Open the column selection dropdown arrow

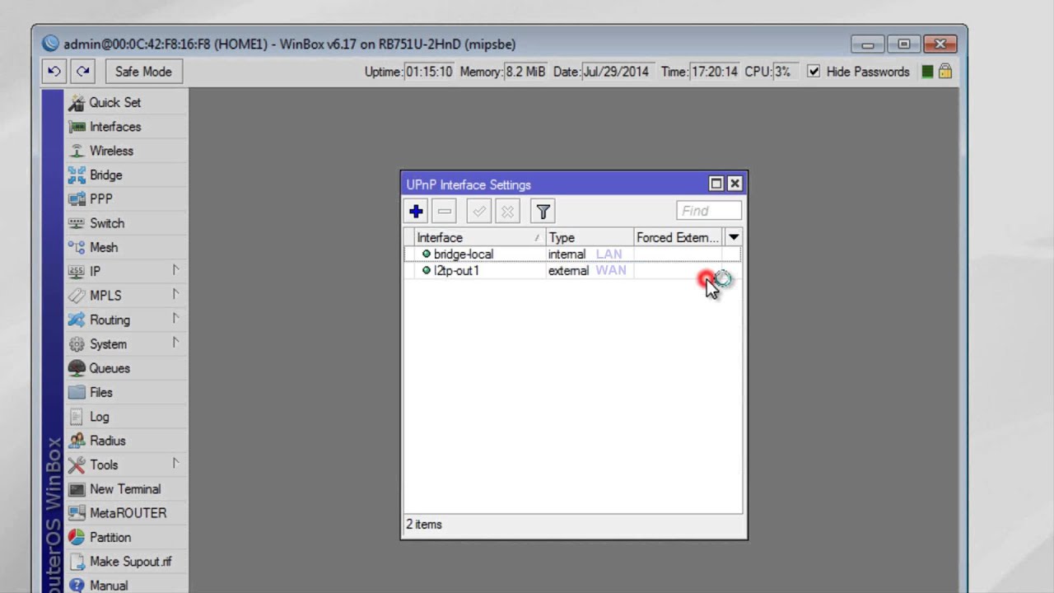click(x=733, y=237)
